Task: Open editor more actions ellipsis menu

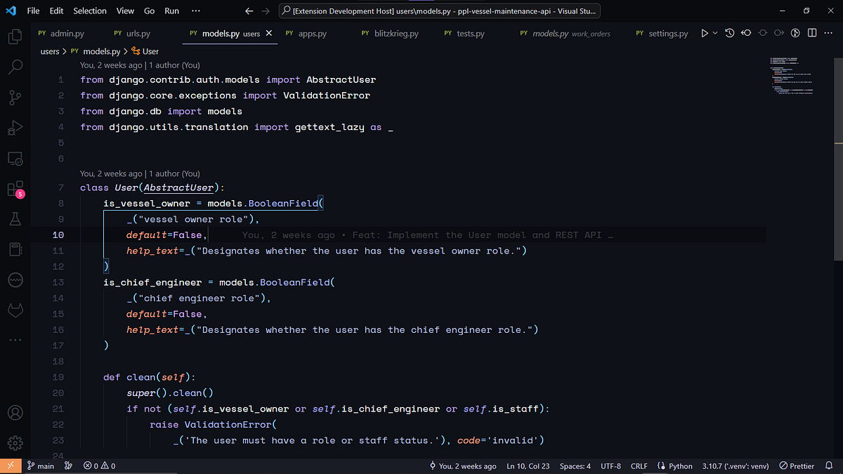Action: (828, 32)
